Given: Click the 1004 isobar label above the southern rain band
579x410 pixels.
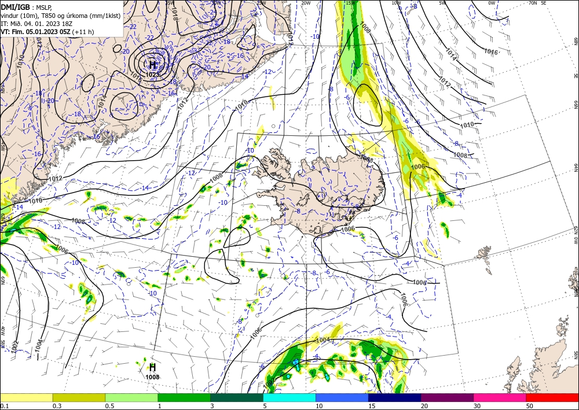Looking at the screenshot, I should (323, 339).
